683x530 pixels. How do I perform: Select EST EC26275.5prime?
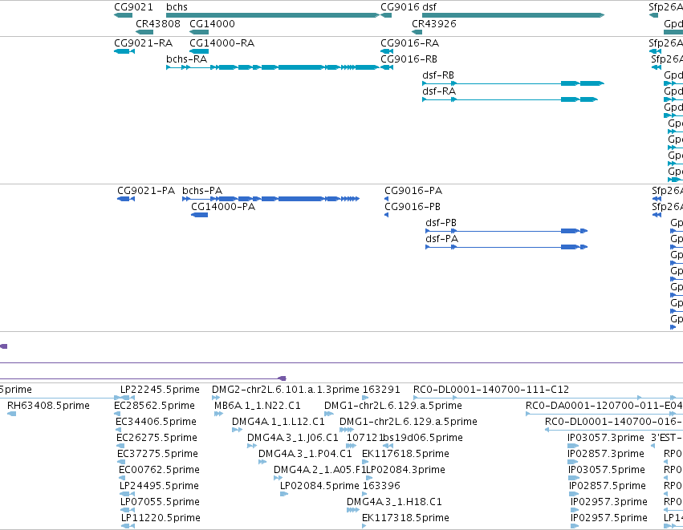(120, 446)
